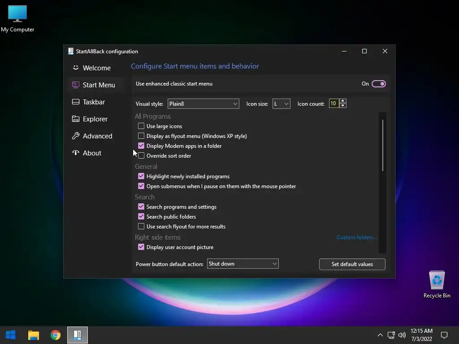This screenshot has height=344, width=459.
Task: Toggle enhanced classic start menu switch
Action: pos(378,84)
